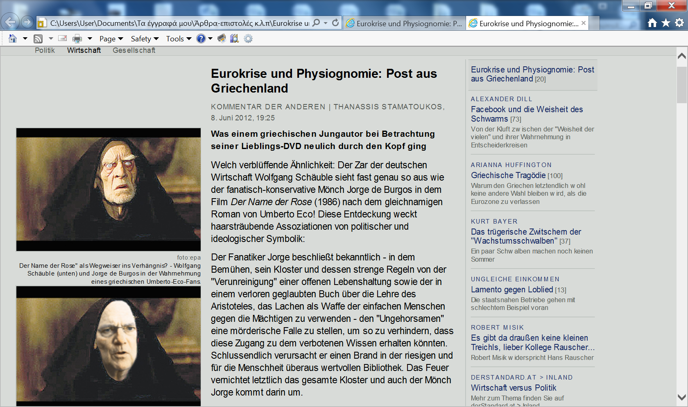The width and height of the screenshot is (688, 407).
Task: Open Favorites with the star icon
Action: (x=666, y=23)
